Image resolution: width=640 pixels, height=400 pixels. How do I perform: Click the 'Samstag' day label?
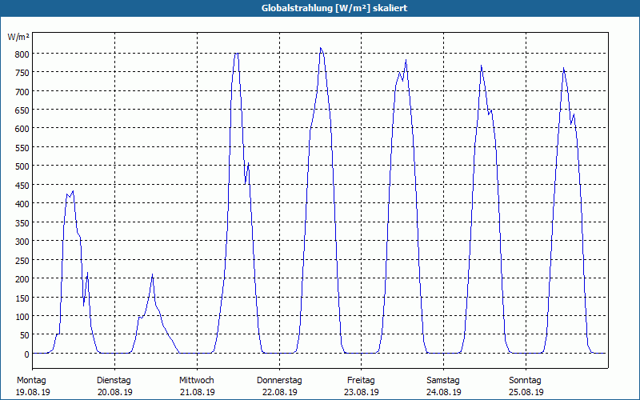(443, 381)
